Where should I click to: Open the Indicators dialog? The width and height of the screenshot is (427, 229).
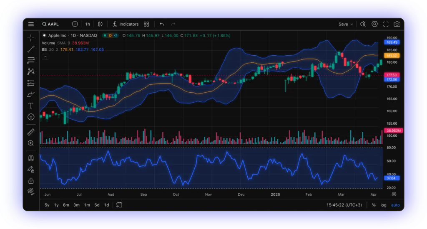[x=125, y=24]
